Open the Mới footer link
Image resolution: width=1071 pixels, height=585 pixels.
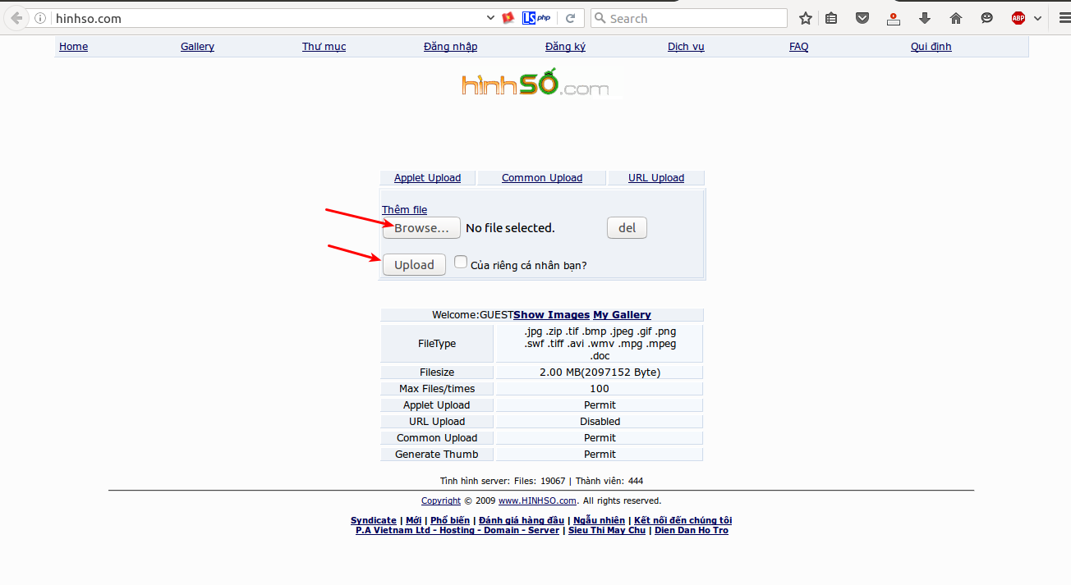[414, 520]
